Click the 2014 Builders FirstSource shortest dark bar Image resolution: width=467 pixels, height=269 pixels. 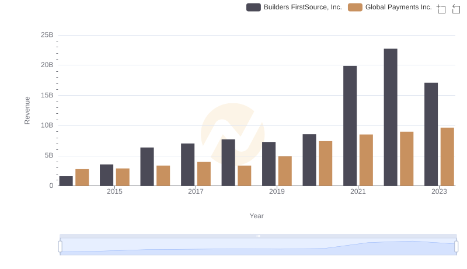(x=66, y=181)
